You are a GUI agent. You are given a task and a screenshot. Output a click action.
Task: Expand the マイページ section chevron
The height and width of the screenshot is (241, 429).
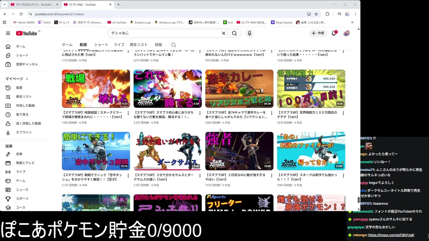(x=26, y=79)
